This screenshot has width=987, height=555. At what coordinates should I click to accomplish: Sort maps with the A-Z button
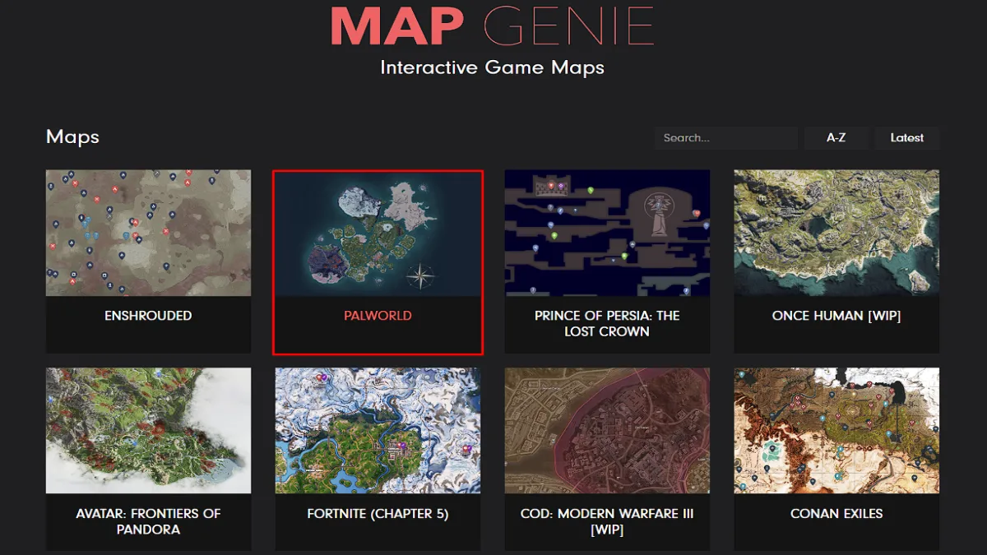click(836, 138)
